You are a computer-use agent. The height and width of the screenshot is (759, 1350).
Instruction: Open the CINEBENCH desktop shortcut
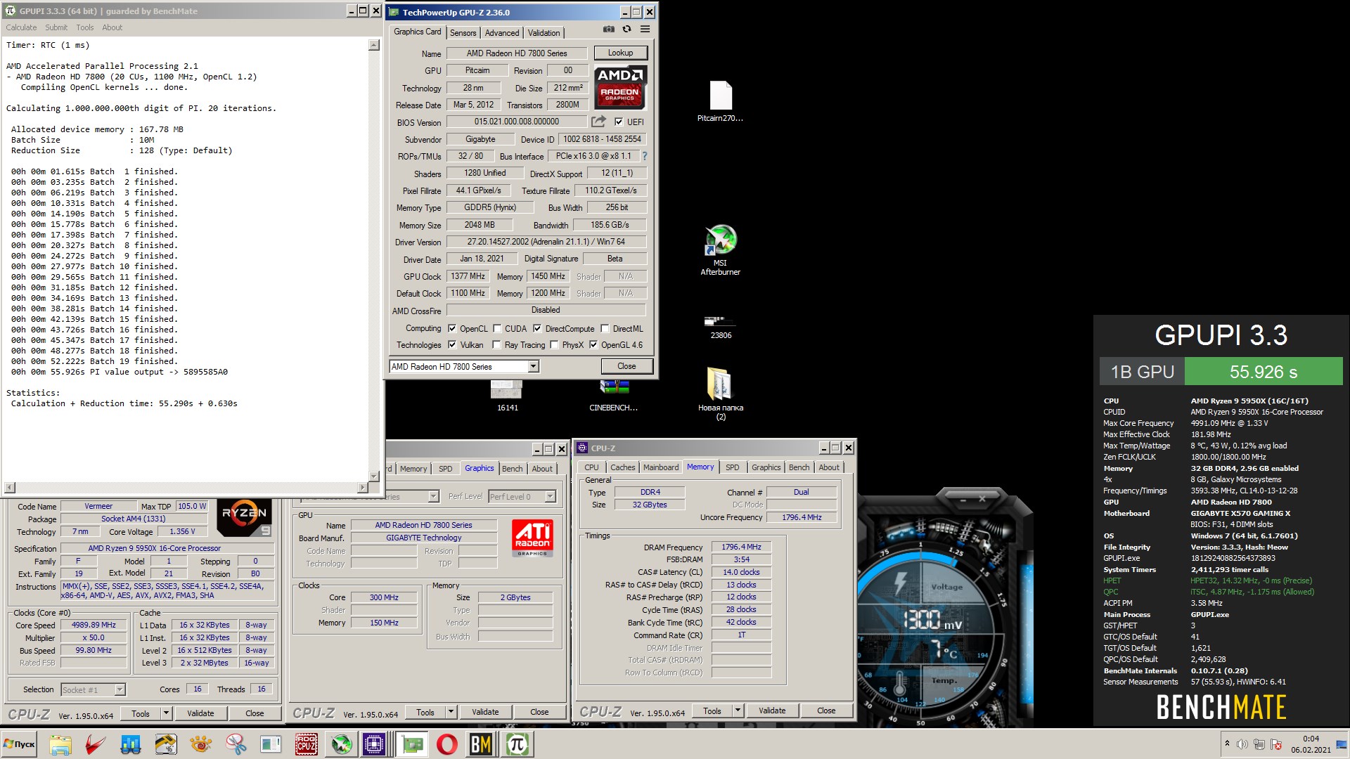[x=613, y=396]
